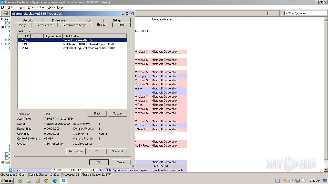Screen dimensions: 328x184
Task: Switch to the TCP/IP tab
Action: click(x=121, y=25)
